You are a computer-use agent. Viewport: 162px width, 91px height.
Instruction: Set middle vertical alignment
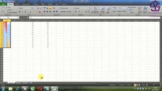pos(47,8)
